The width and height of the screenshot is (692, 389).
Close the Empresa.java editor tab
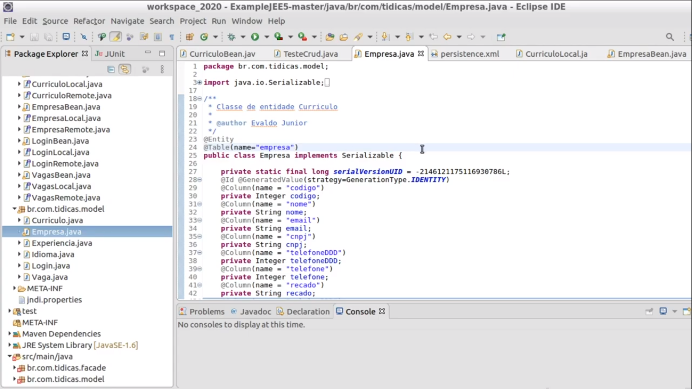[420, 53]
